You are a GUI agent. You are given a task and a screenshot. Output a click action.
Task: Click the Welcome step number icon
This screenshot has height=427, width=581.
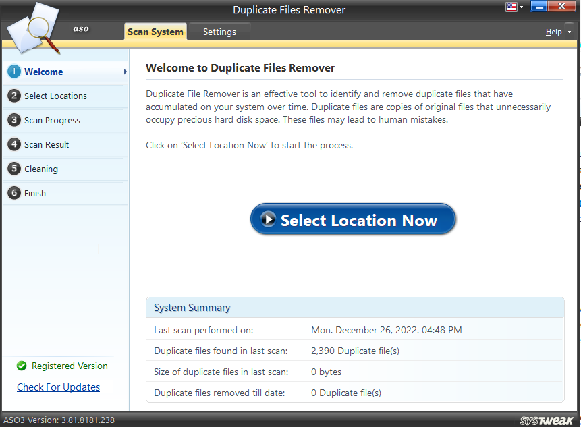[14, 72]
